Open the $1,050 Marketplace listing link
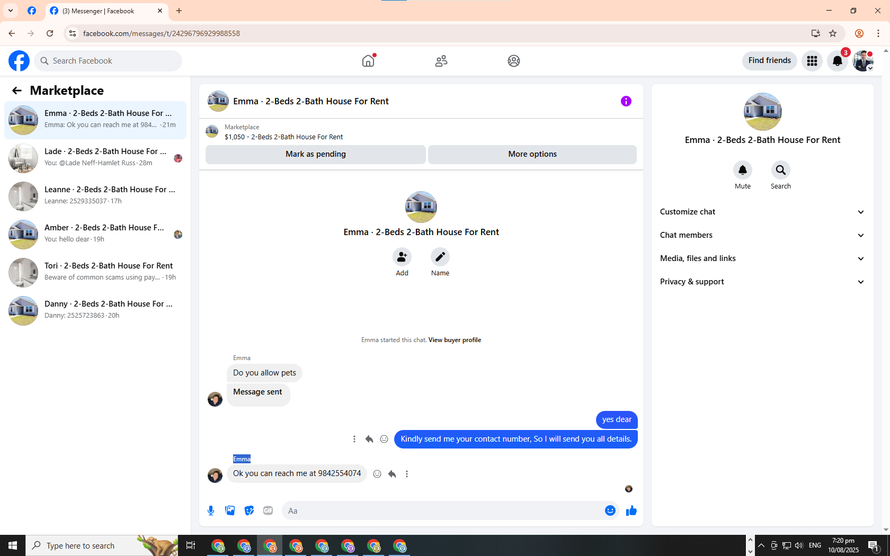The image size is (890, 556). (x=283, y=137)
